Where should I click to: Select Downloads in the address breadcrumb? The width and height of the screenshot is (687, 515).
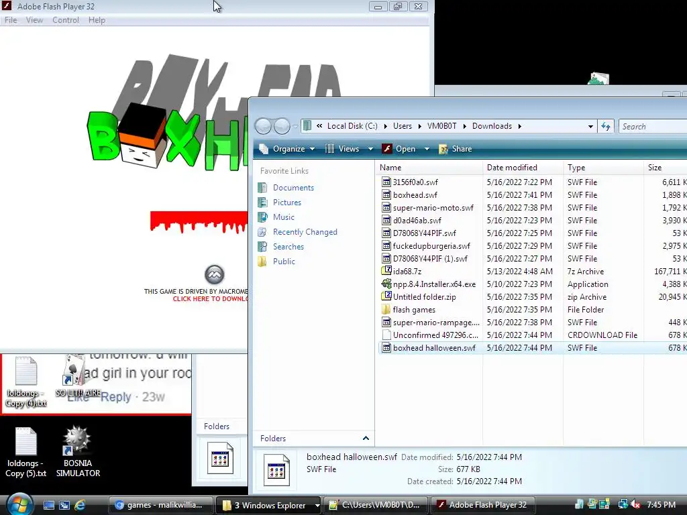(x=492, y=126)
